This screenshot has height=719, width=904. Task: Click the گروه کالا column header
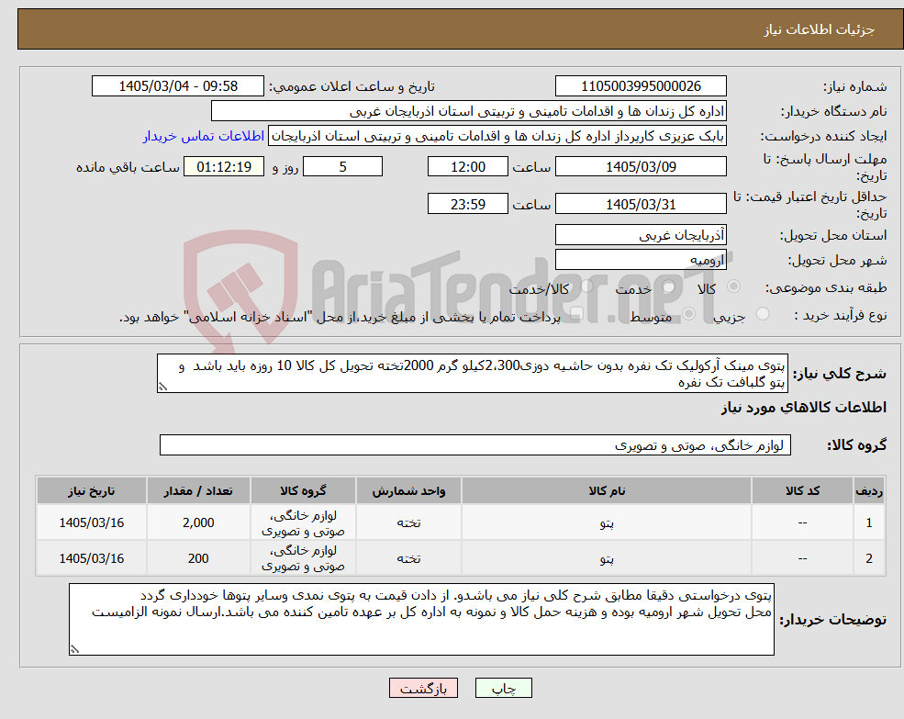[x=303, y=490]
